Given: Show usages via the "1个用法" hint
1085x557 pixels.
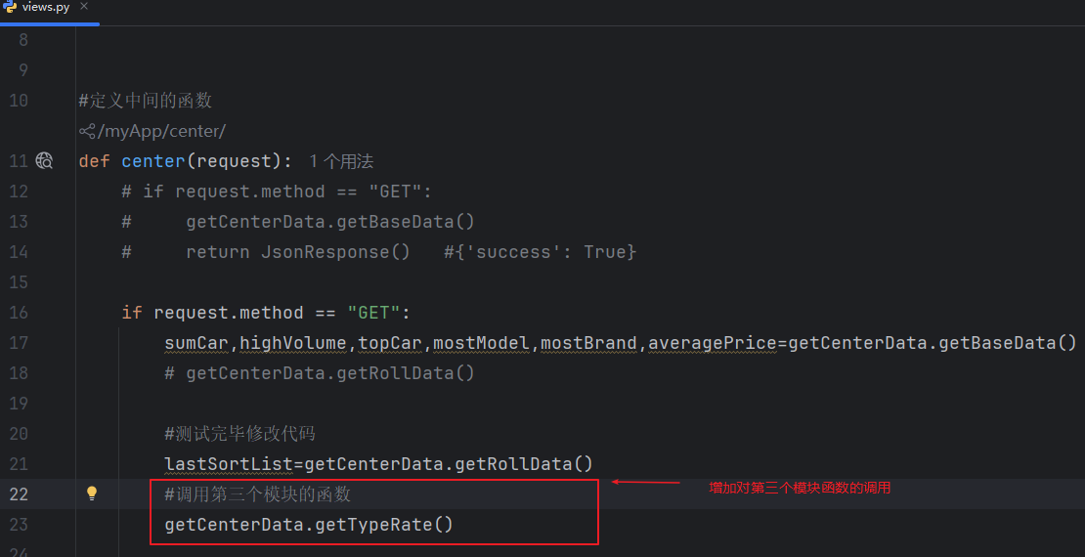Looking at the screenshot, I should coord(341,161).
